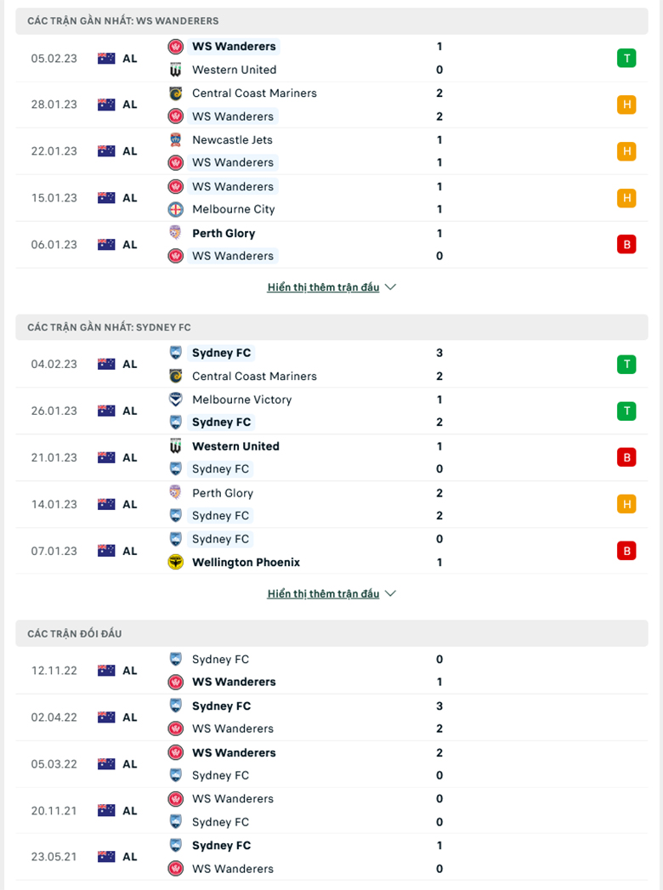Click the WS Wanderers name in head-to-head list

tap(234, 682)
